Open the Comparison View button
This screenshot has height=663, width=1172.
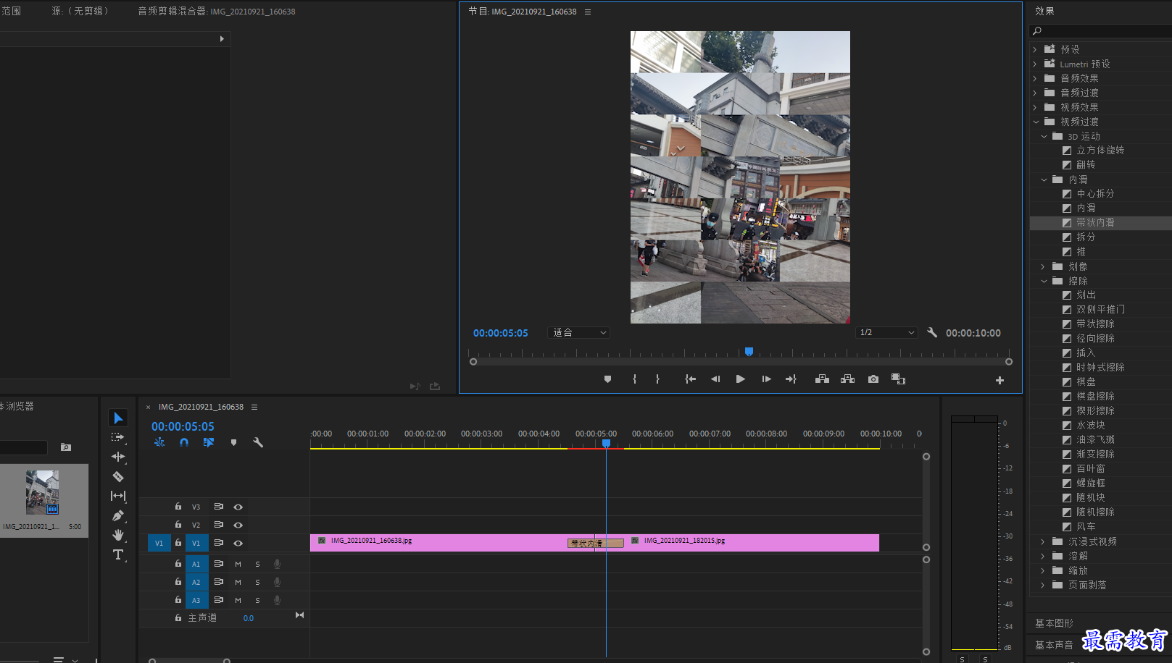pos(898,379)
